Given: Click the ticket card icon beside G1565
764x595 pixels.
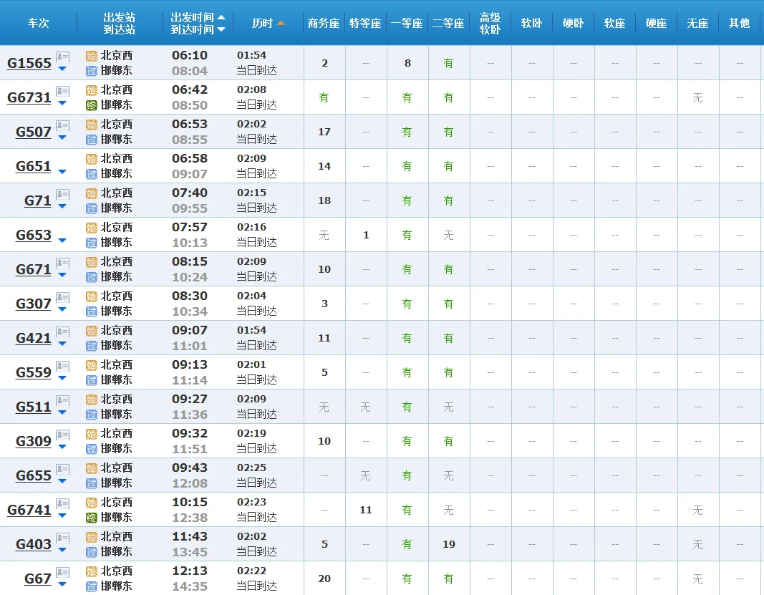Looking at the screenshot, I should [x=62, y=58].
